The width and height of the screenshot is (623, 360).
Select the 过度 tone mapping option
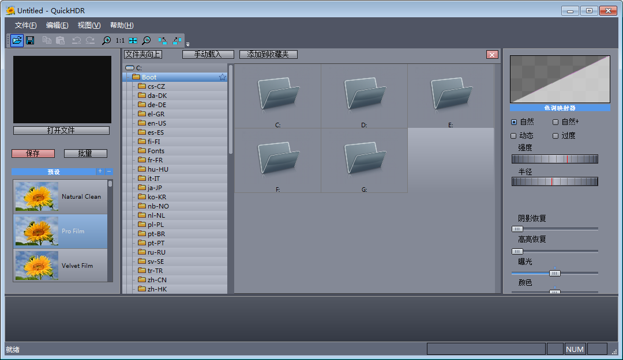[x=556, y=136]
